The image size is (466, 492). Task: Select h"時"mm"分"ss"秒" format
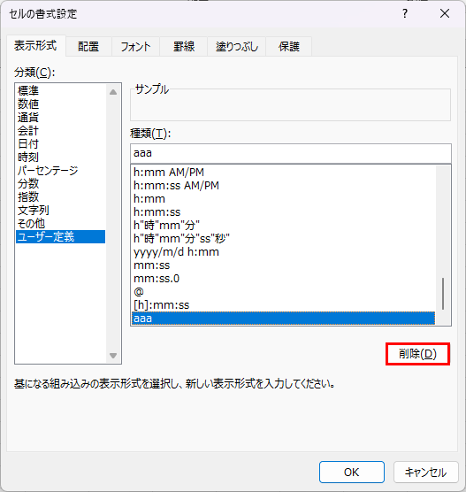click(x=284, y=238)
